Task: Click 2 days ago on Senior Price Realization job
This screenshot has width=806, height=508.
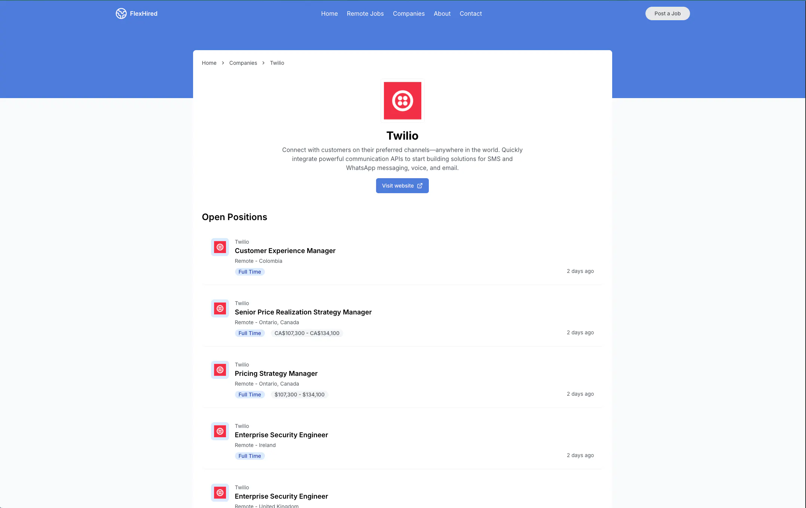Action: point(580,332)
